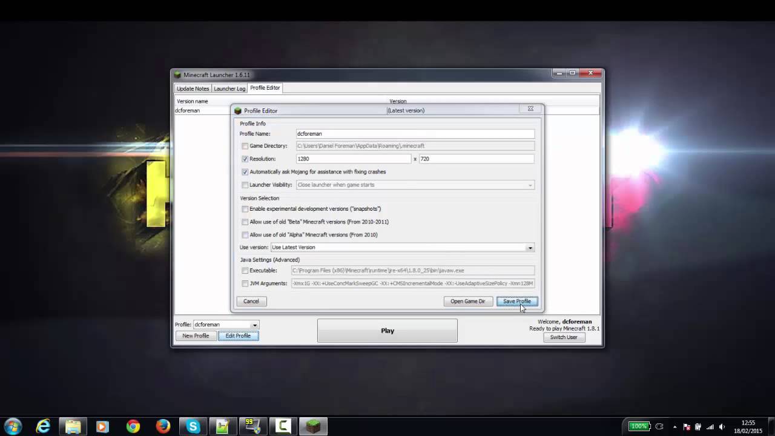775x436 pixels.
Task: Open the Windows Start menu
Action: 13,426
